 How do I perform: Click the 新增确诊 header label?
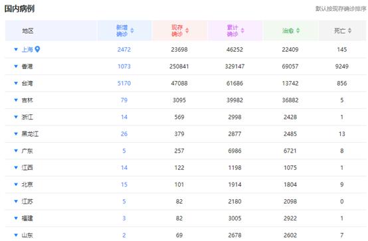pyautogui.click(x=122, y=31)
